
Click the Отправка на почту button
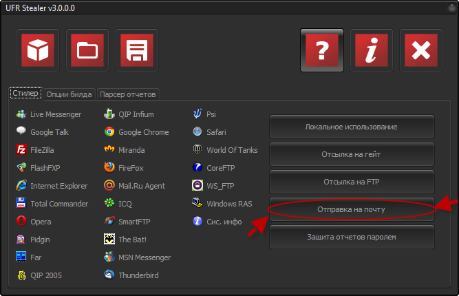point(352,209)
